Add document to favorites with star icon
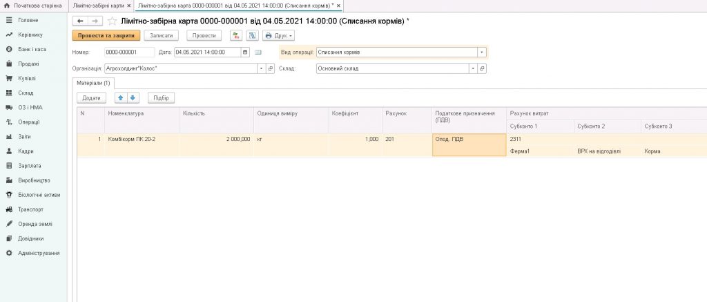 (113, 21)
